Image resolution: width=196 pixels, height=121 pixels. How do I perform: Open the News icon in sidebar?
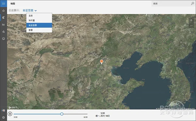[4, 39]
